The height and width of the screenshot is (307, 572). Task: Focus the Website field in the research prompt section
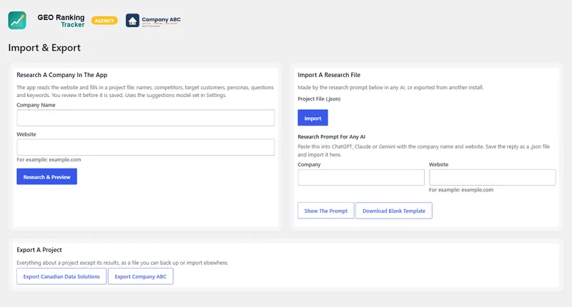(x=493, y=177)
